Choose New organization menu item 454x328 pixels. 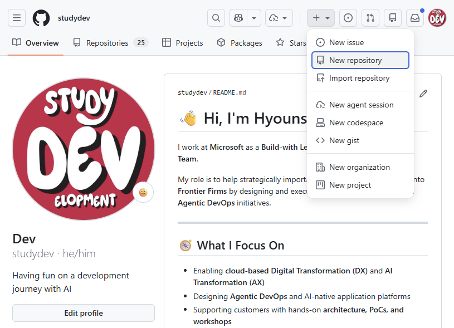(x=360, y=167)
